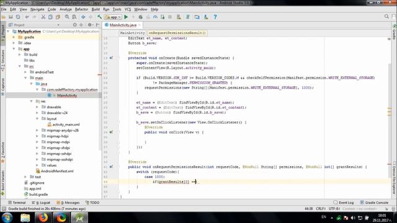Collapse the app module folder

pos(14,49)
